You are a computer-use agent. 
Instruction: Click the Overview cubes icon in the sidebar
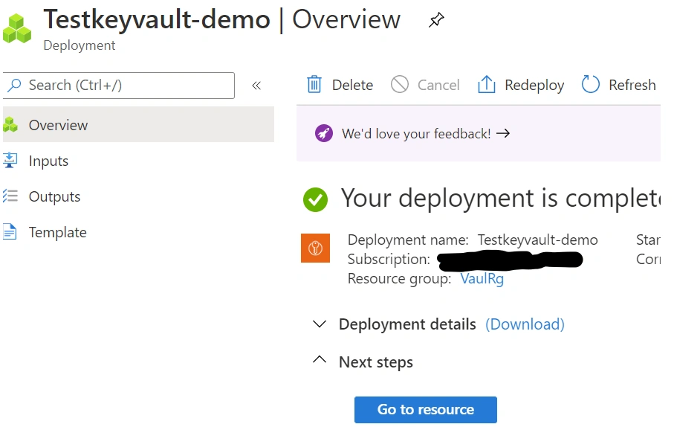pos(10,125)
